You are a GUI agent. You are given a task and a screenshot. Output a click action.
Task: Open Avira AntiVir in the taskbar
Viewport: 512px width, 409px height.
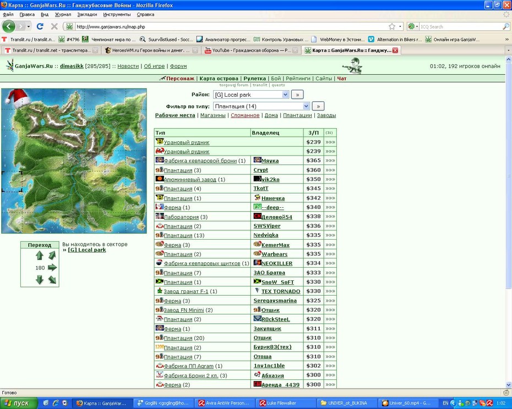click(224, 403)
